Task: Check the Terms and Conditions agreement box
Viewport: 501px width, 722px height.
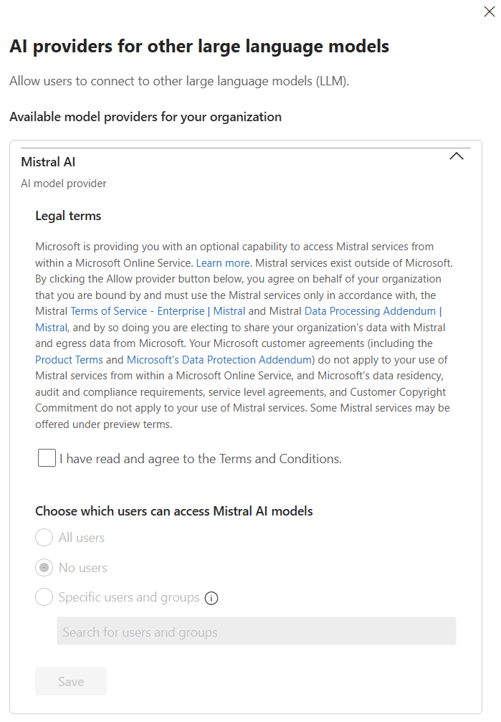Action: (x=47, y=457)
